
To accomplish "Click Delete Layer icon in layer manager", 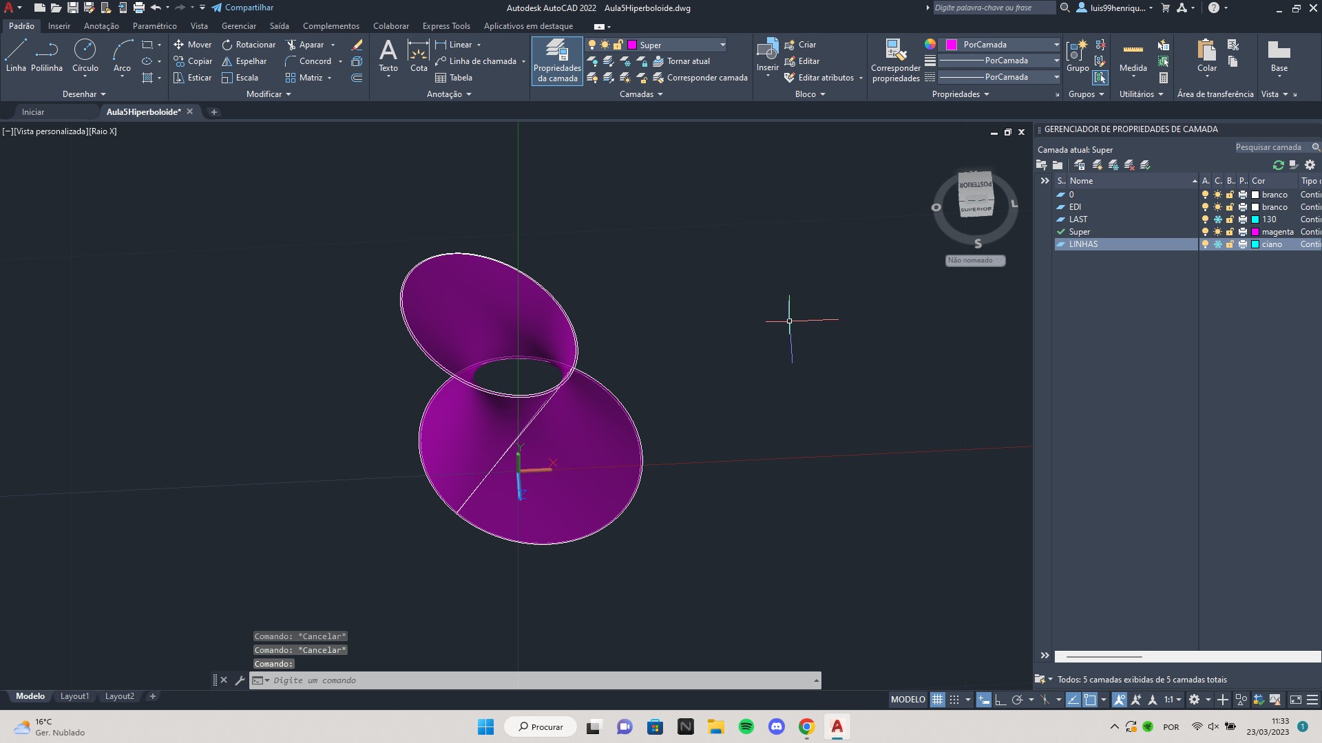I will pyautogui.click(x=1129, y=165).
